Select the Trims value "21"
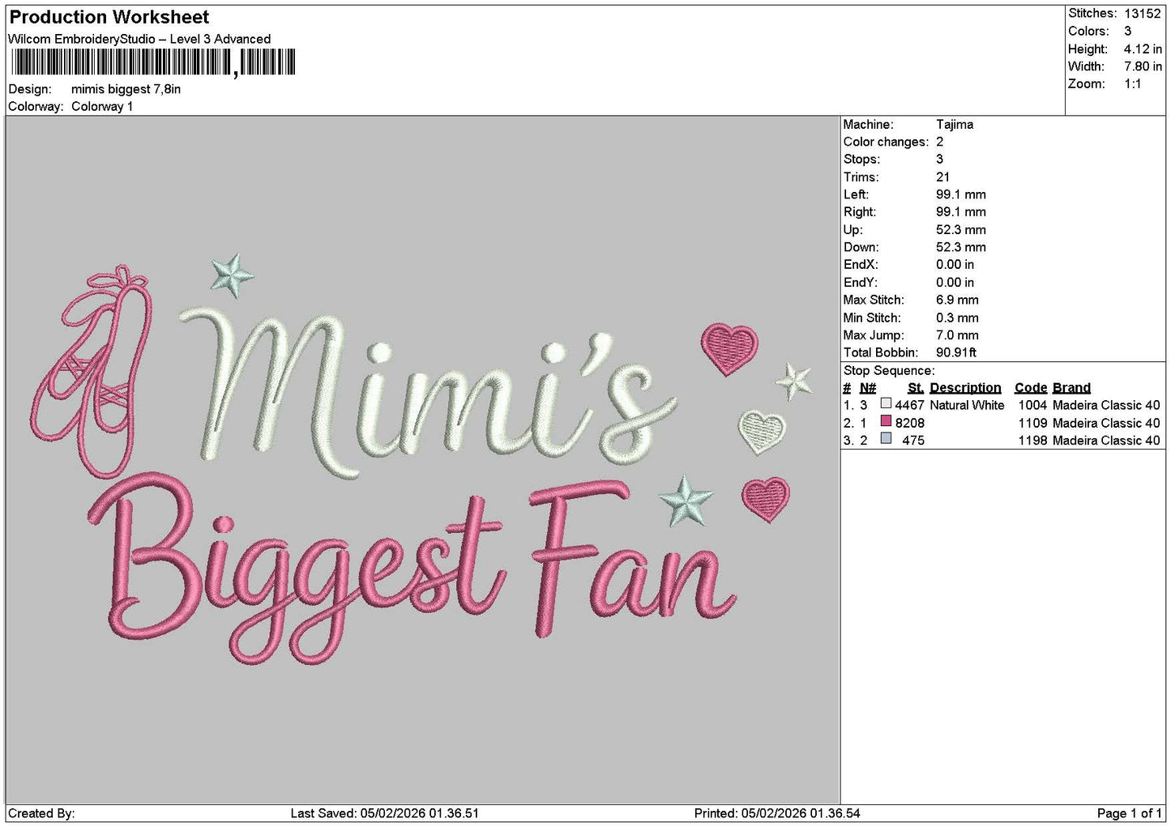Viewport: 1171px width, 827px height. [942, 177]
